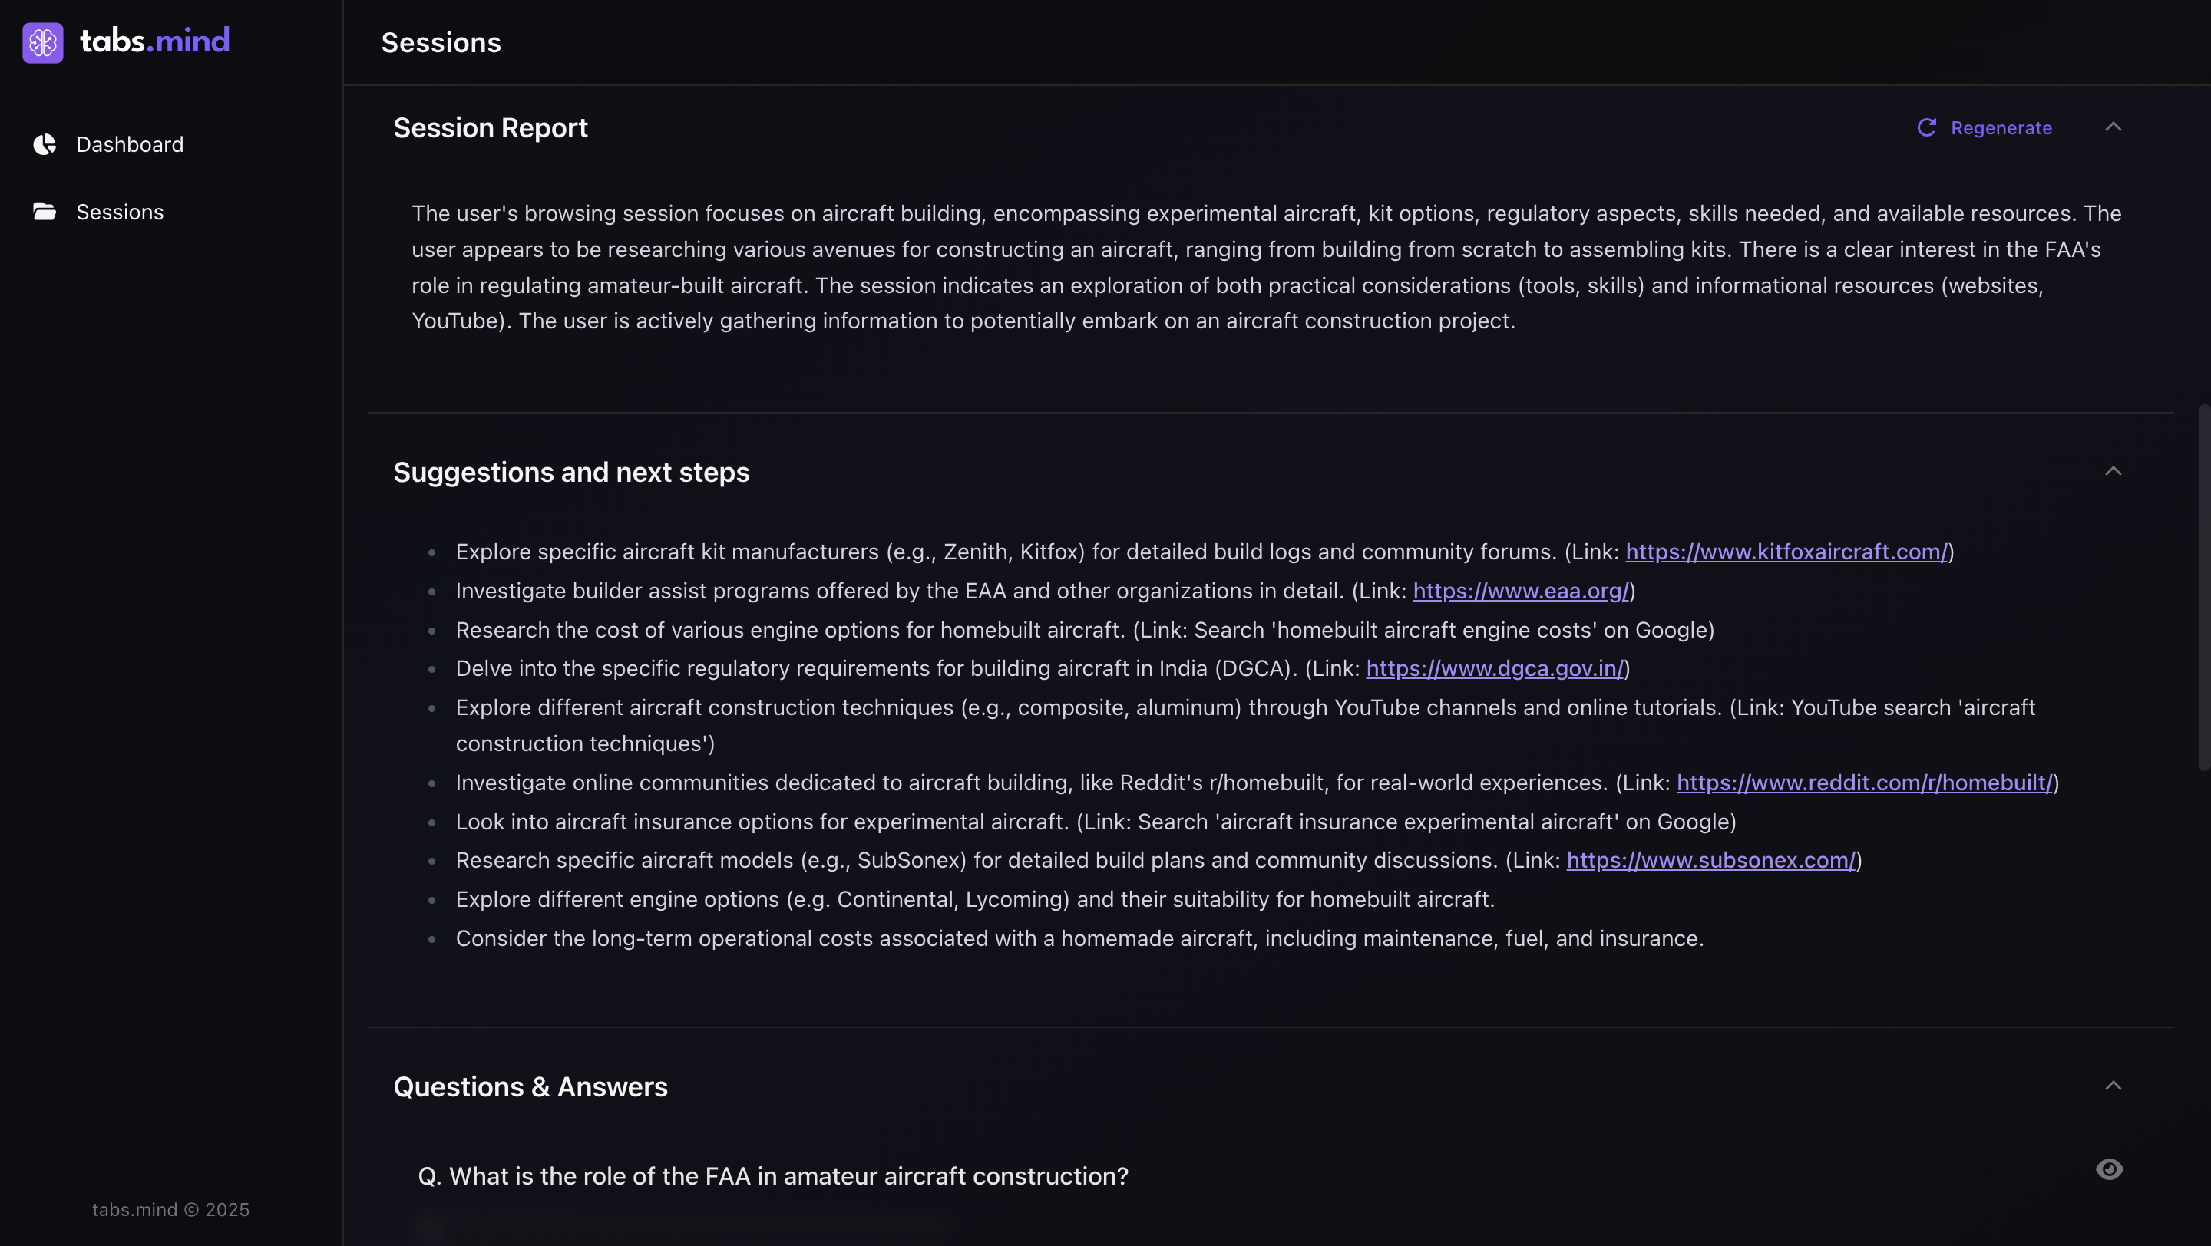Click the Sessions folder icon
The height and width of the screenshot is (1246, 2211).
point(45,212)
